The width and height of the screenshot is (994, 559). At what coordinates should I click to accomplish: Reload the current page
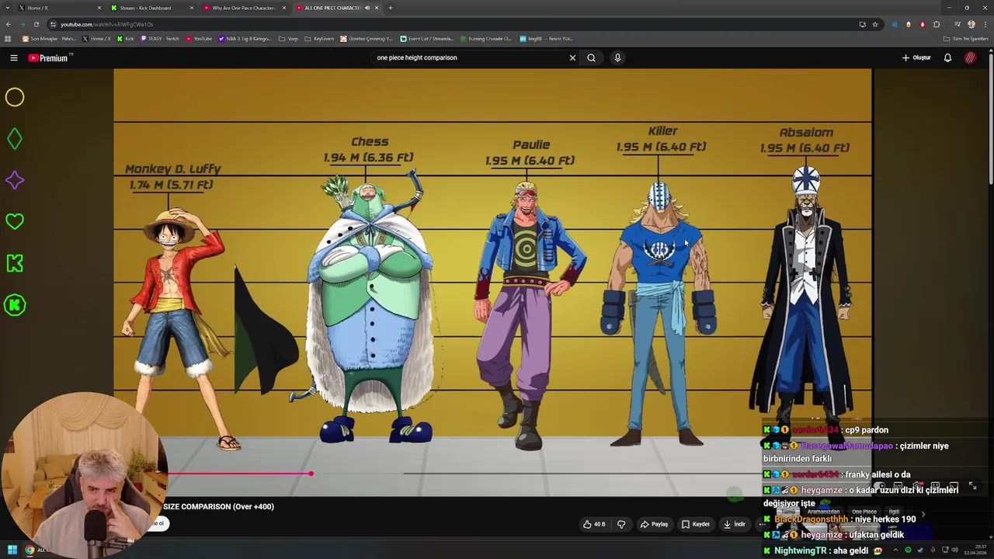coord(36,24)
